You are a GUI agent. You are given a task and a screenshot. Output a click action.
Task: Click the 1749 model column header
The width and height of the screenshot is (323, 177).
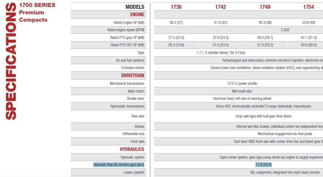coord(265,7)
